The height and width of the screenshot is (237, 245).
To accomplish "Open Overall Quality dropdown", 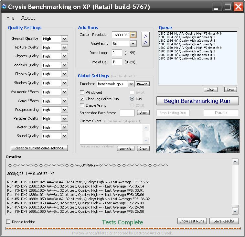I will pyautogui.click(x=64, y=38).
